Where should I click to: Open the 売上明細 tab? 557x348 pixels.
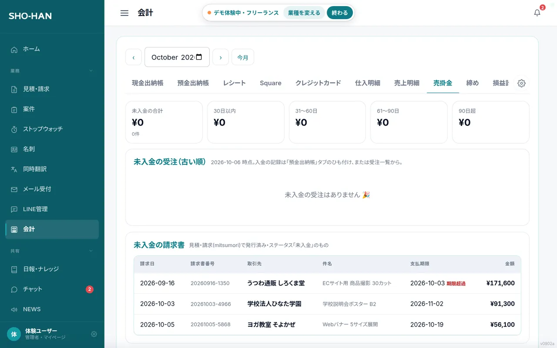pyautogui.click(x=407, y=83)
